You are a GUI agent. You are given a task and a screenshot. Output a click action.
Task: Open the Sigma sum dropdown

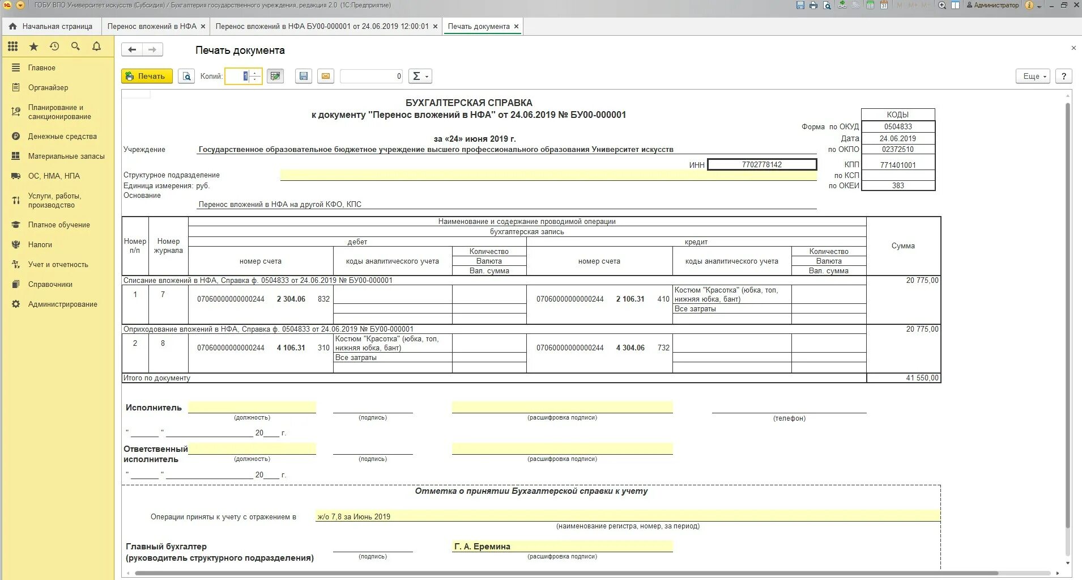point(420,76)
